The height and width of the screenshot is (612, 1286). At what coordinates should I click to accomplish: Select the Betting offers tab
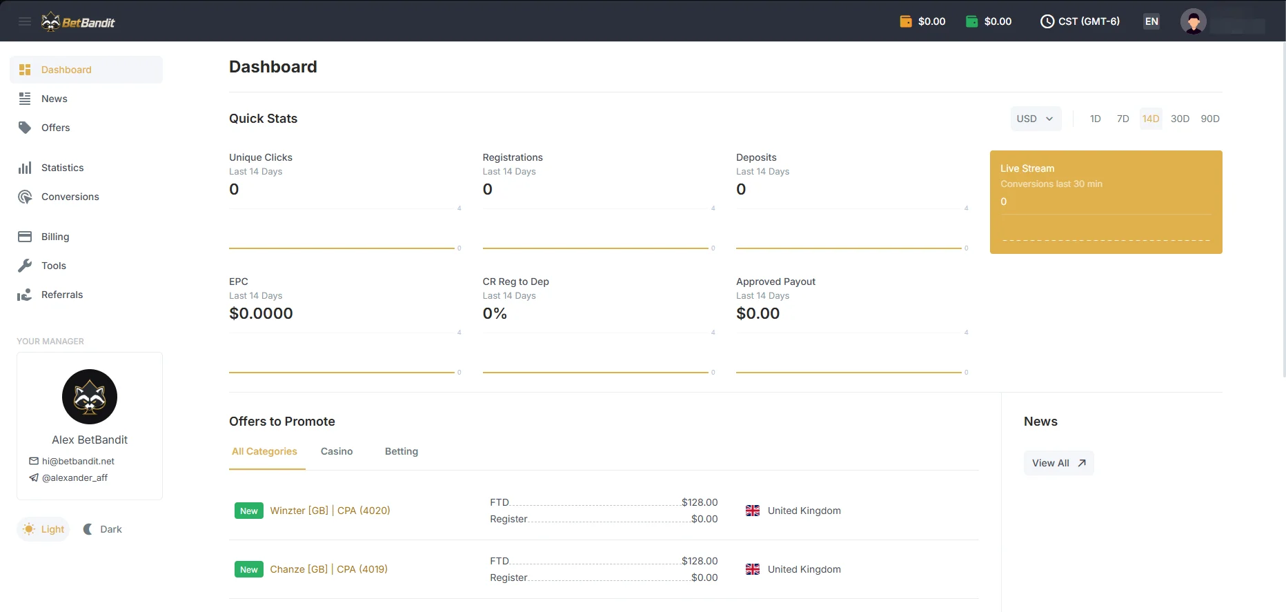pos(402,451)
